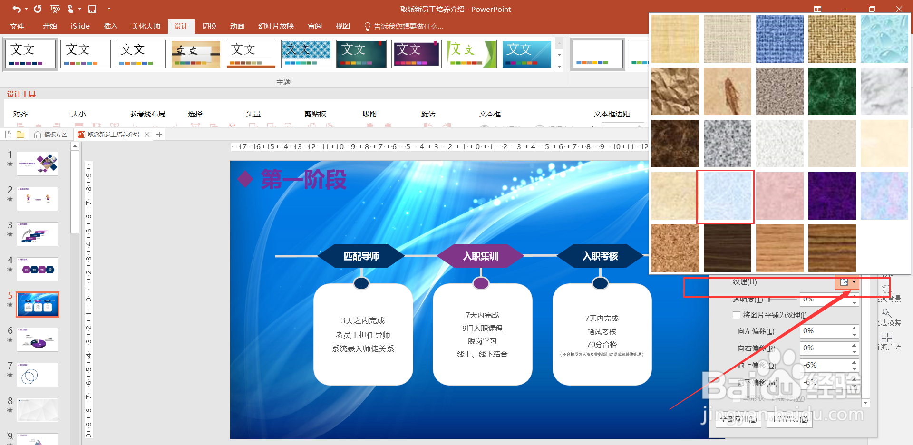Click the 告诉我您想要做什么 search box
913x445 pixels.
[x=404, y=26]
